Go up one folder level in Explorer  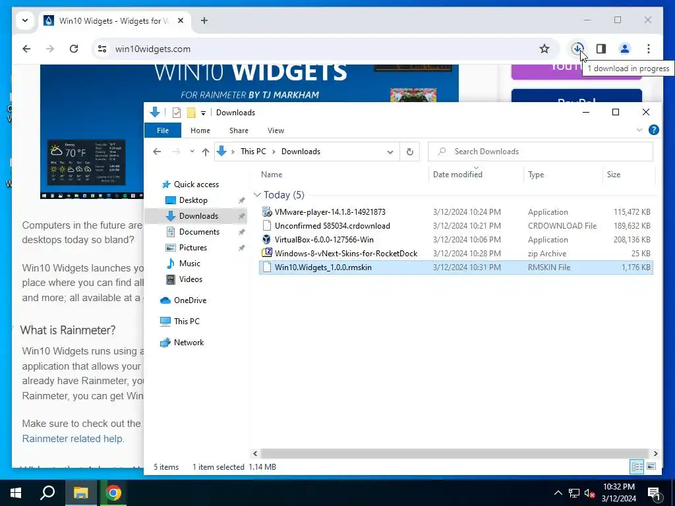tap(206, 152)
